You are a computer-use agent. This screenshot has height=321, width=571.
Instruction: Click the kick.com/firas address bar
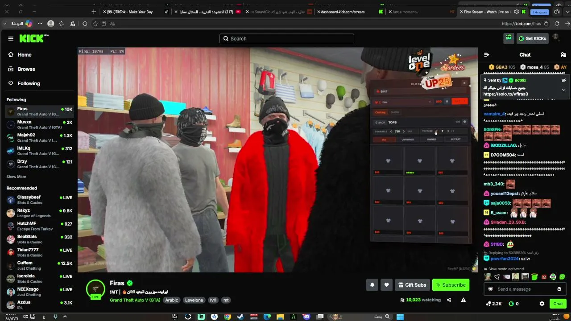pyautogui.click(x=521, y=24)
